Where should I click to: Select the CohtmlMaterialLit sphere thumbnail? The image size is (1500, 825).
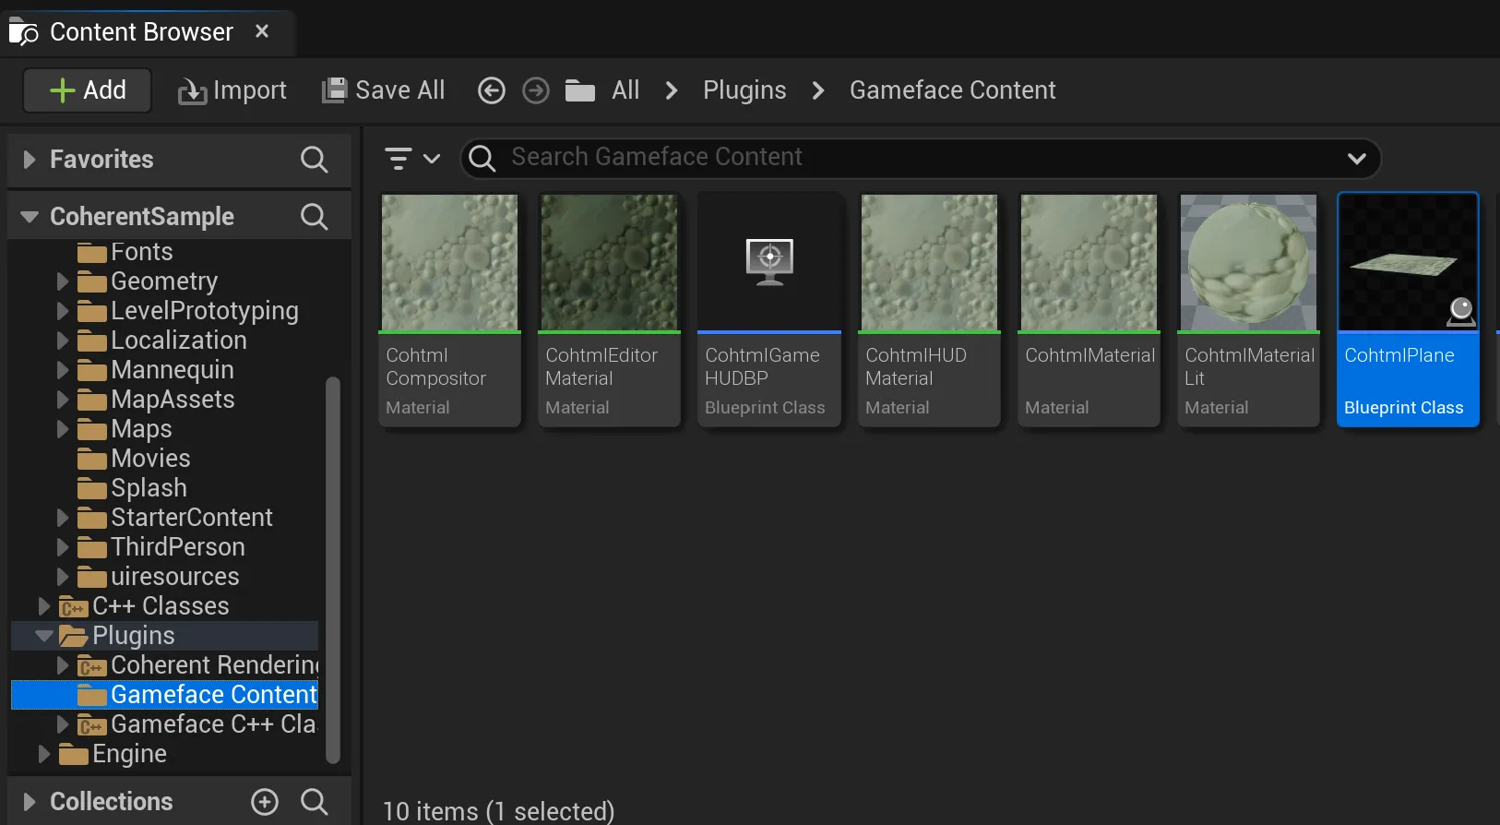(x=1248, y=263)
